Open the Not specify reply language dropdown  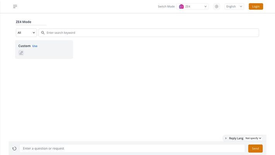pos(253,138)
